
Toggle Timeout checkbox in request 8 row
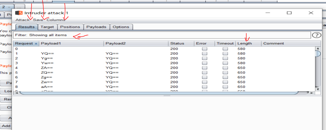225,87
